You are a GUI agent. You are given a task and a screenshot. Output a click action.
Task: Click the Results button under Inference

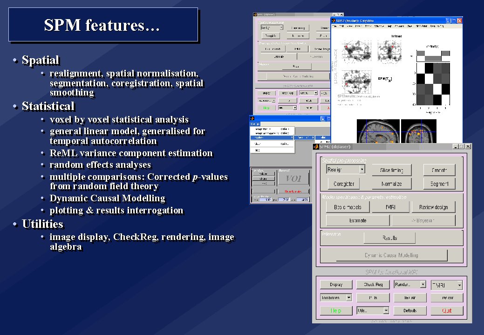[x=389, y=238]
